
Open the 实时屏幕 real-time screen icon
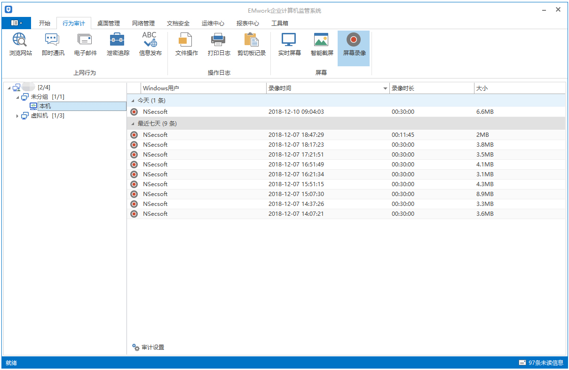click(x=289, y=45)
